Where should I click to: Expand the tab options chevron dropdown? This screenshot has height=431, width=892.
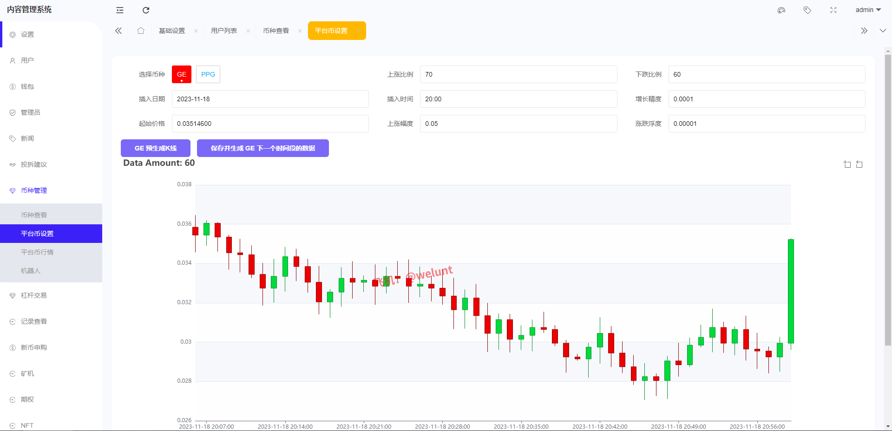pos(883,31)
